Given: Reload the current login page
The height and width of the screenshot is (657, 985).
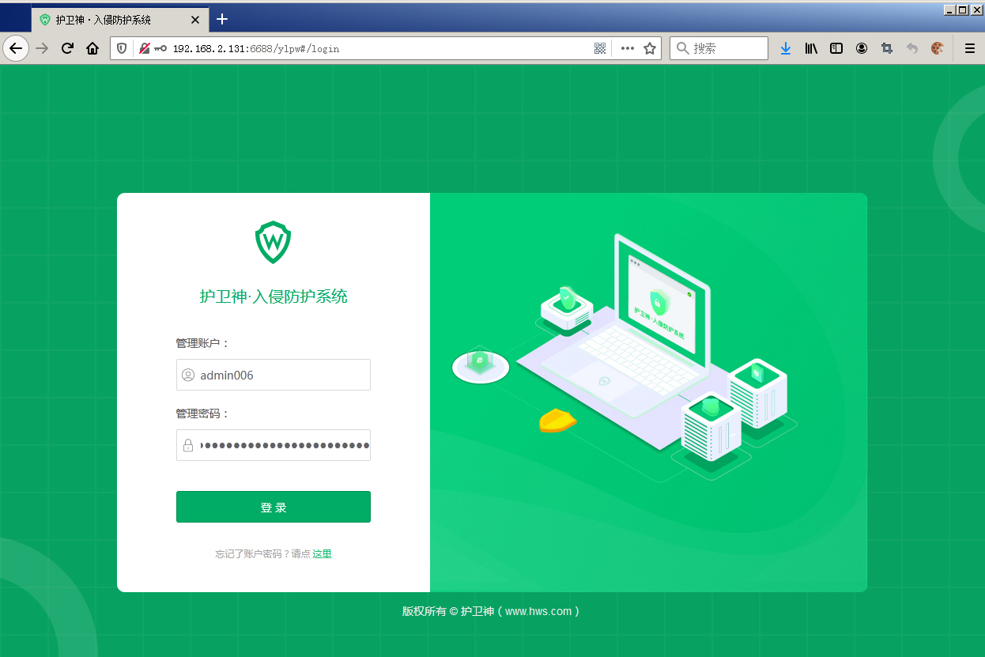Looking at the screenshot, I should 67,48.
